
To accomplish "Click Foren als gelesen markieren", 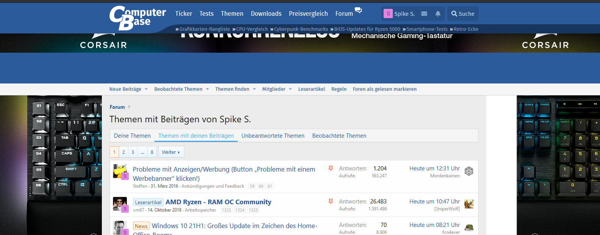I will click(385, 89).
